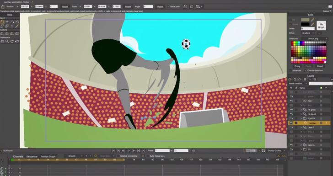Switch to the Sequencer tab
The width and height of the screenshot is (333, 176).
click(32, 157)
